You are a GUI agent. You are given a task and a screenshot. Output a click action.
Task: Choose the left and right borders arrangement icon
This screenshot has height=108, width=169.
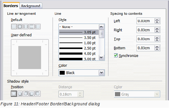[26, 27]
